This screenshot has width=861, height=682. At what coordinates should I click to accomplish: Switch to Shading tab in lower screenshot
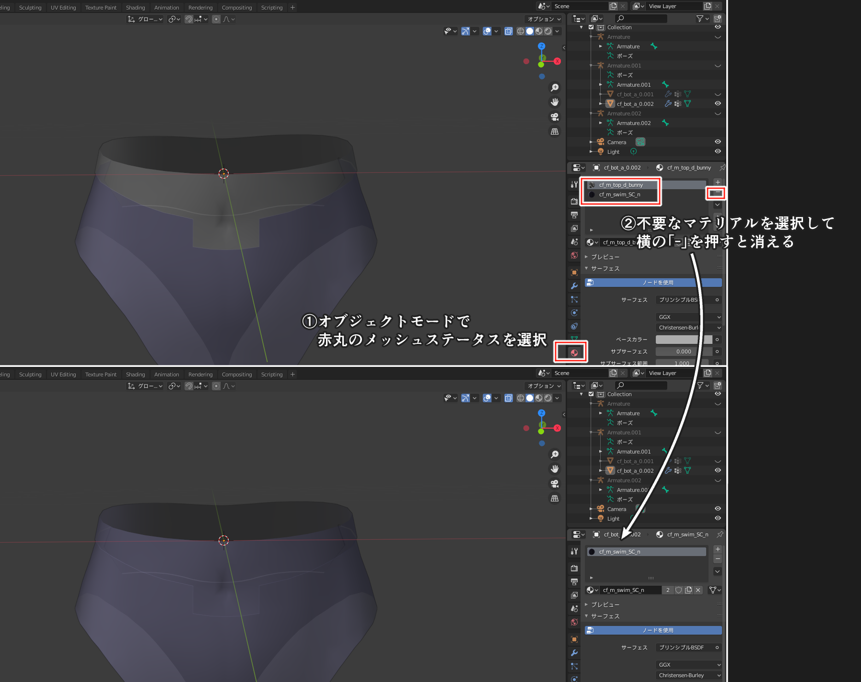(135, 375)
